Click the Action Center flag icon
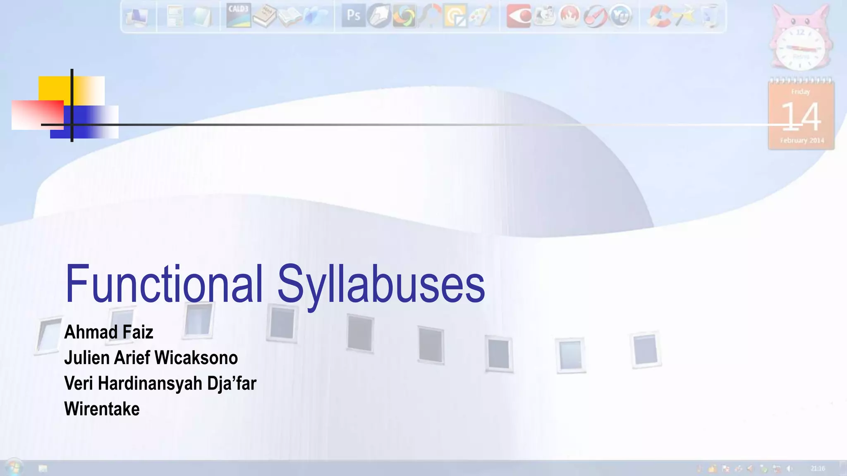Screen dimensions: 847x476 coord(725,469)
